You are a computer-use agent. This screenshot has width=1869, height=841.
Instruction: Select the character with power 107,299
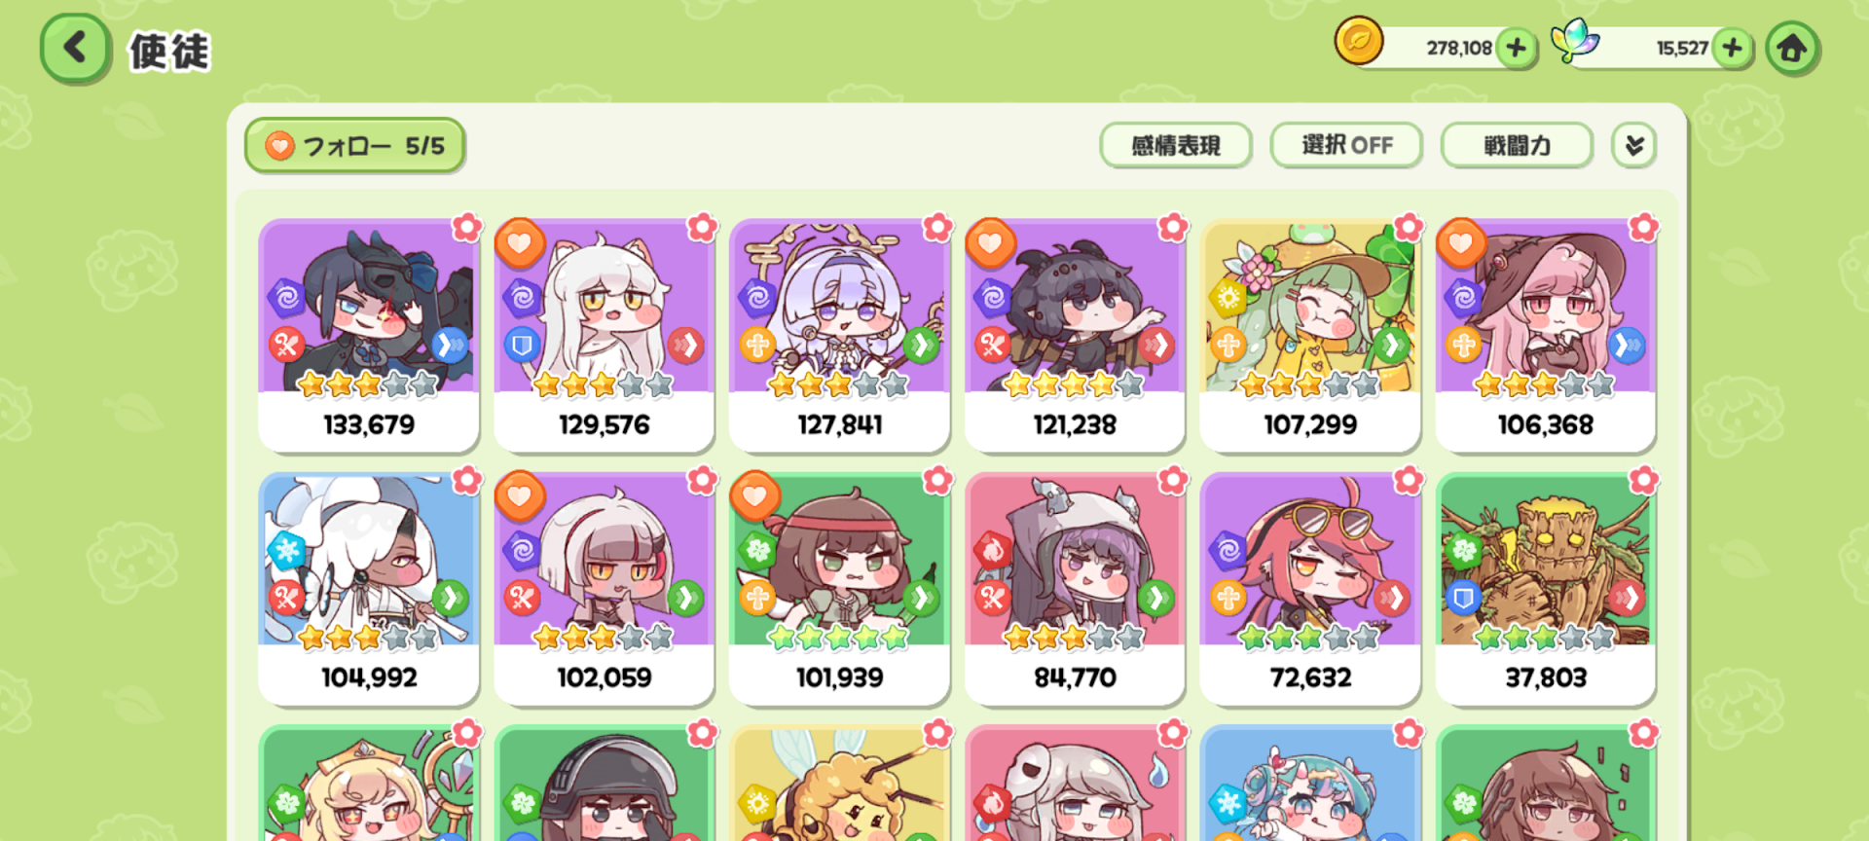[1310, 334]
